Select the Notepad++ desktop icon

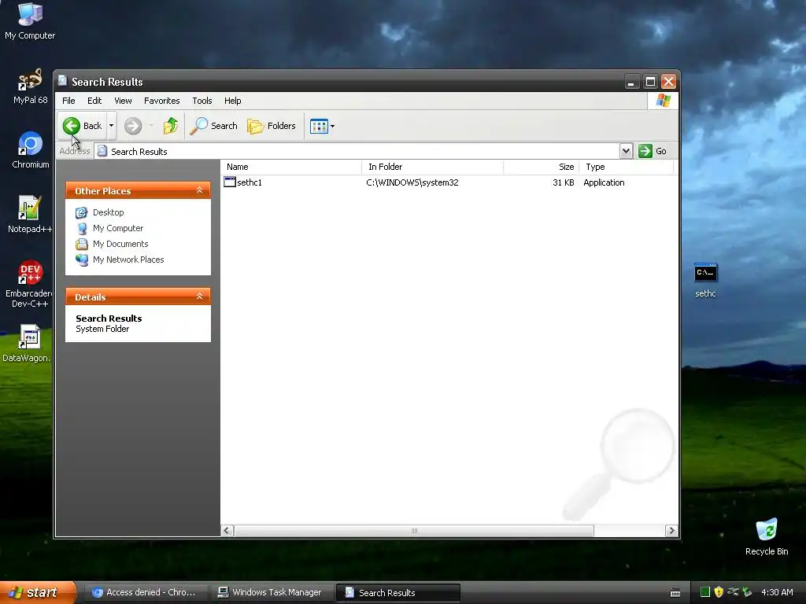pos(30,215)
